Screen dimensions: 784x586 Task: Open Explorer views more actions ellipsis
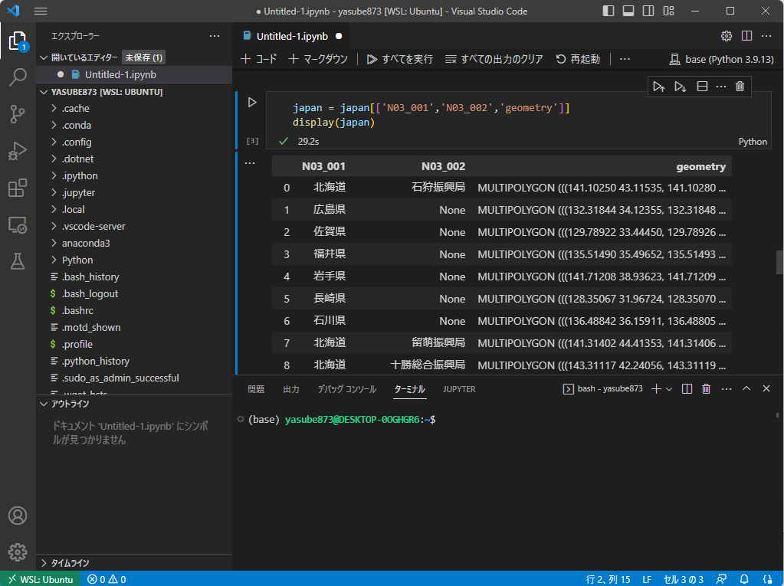(215, 36)
